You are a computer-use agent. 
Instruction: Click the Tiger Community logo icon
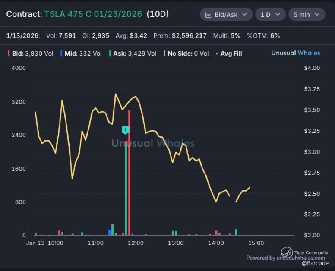(x=287, y=252)
